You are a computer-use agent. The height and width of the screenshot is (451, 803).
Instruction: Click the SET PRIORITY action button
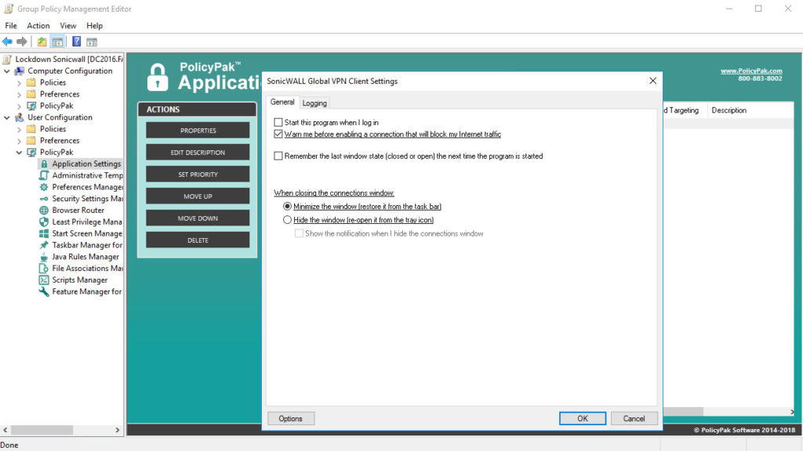[198, 175]
